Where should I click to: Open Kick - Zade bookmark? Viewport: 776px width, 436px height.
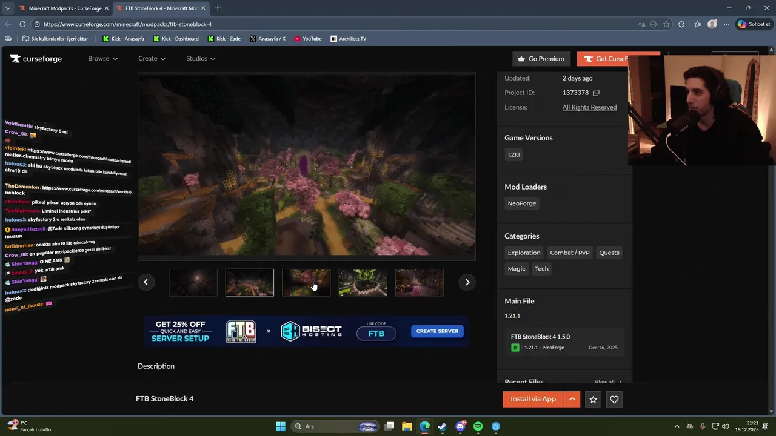tap(224, 39)
